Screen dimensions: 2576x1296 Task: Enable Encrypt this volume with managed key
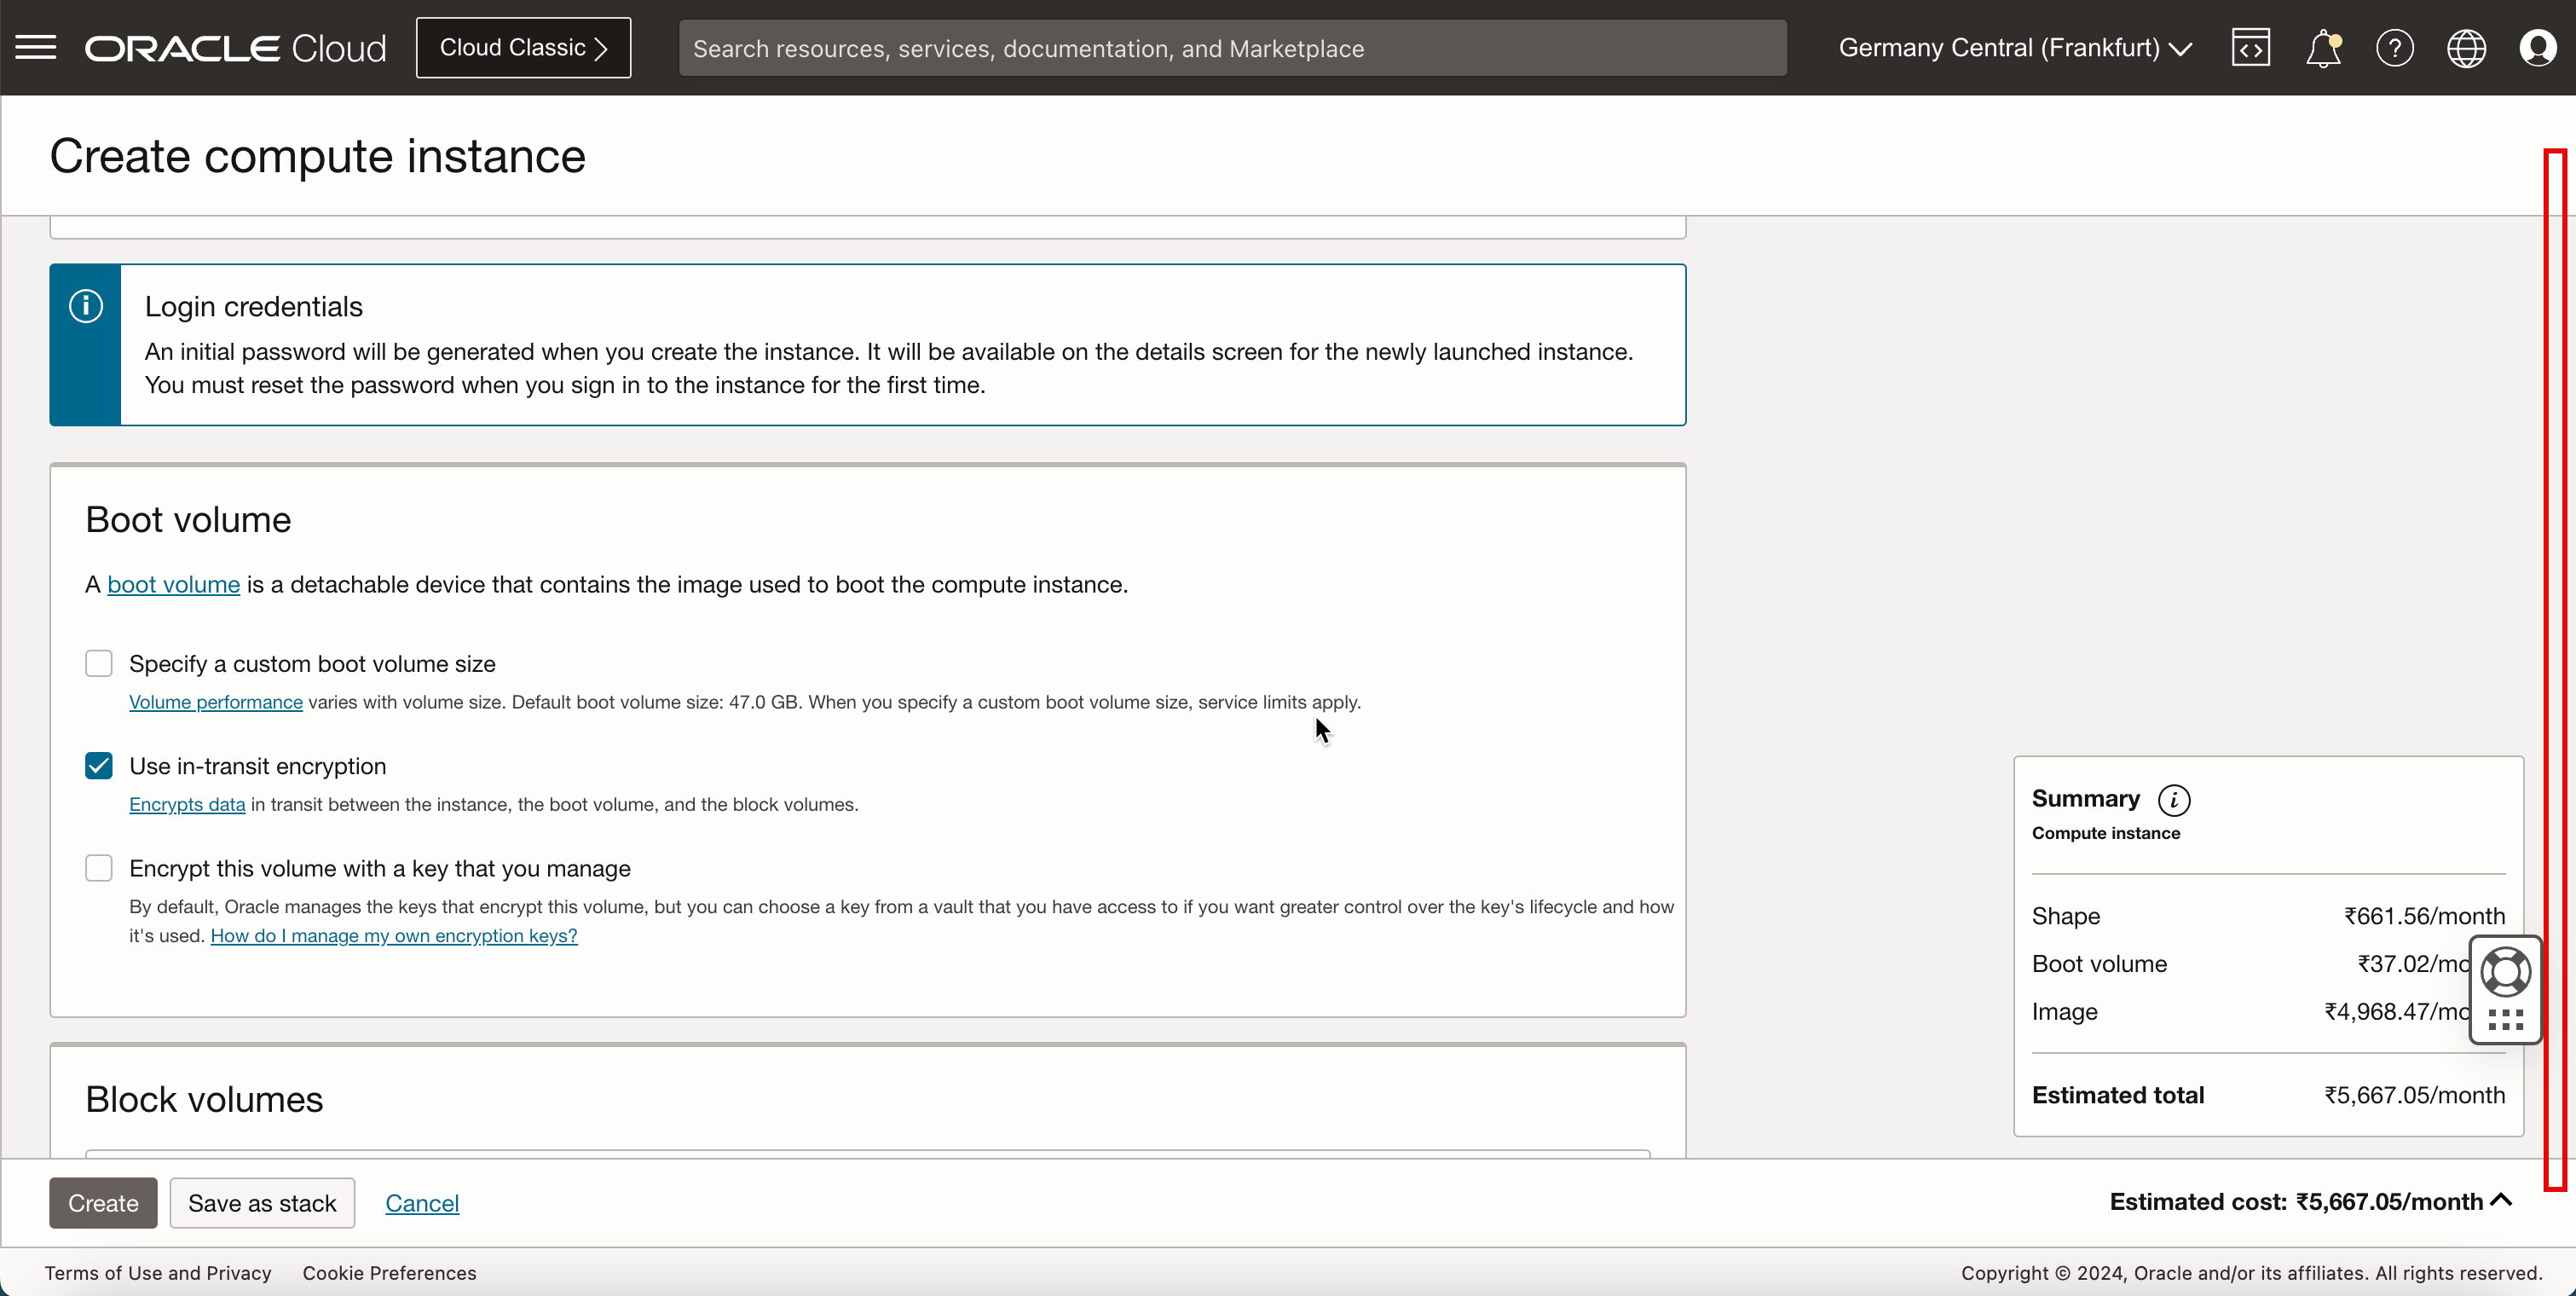[x=99, y=868]
